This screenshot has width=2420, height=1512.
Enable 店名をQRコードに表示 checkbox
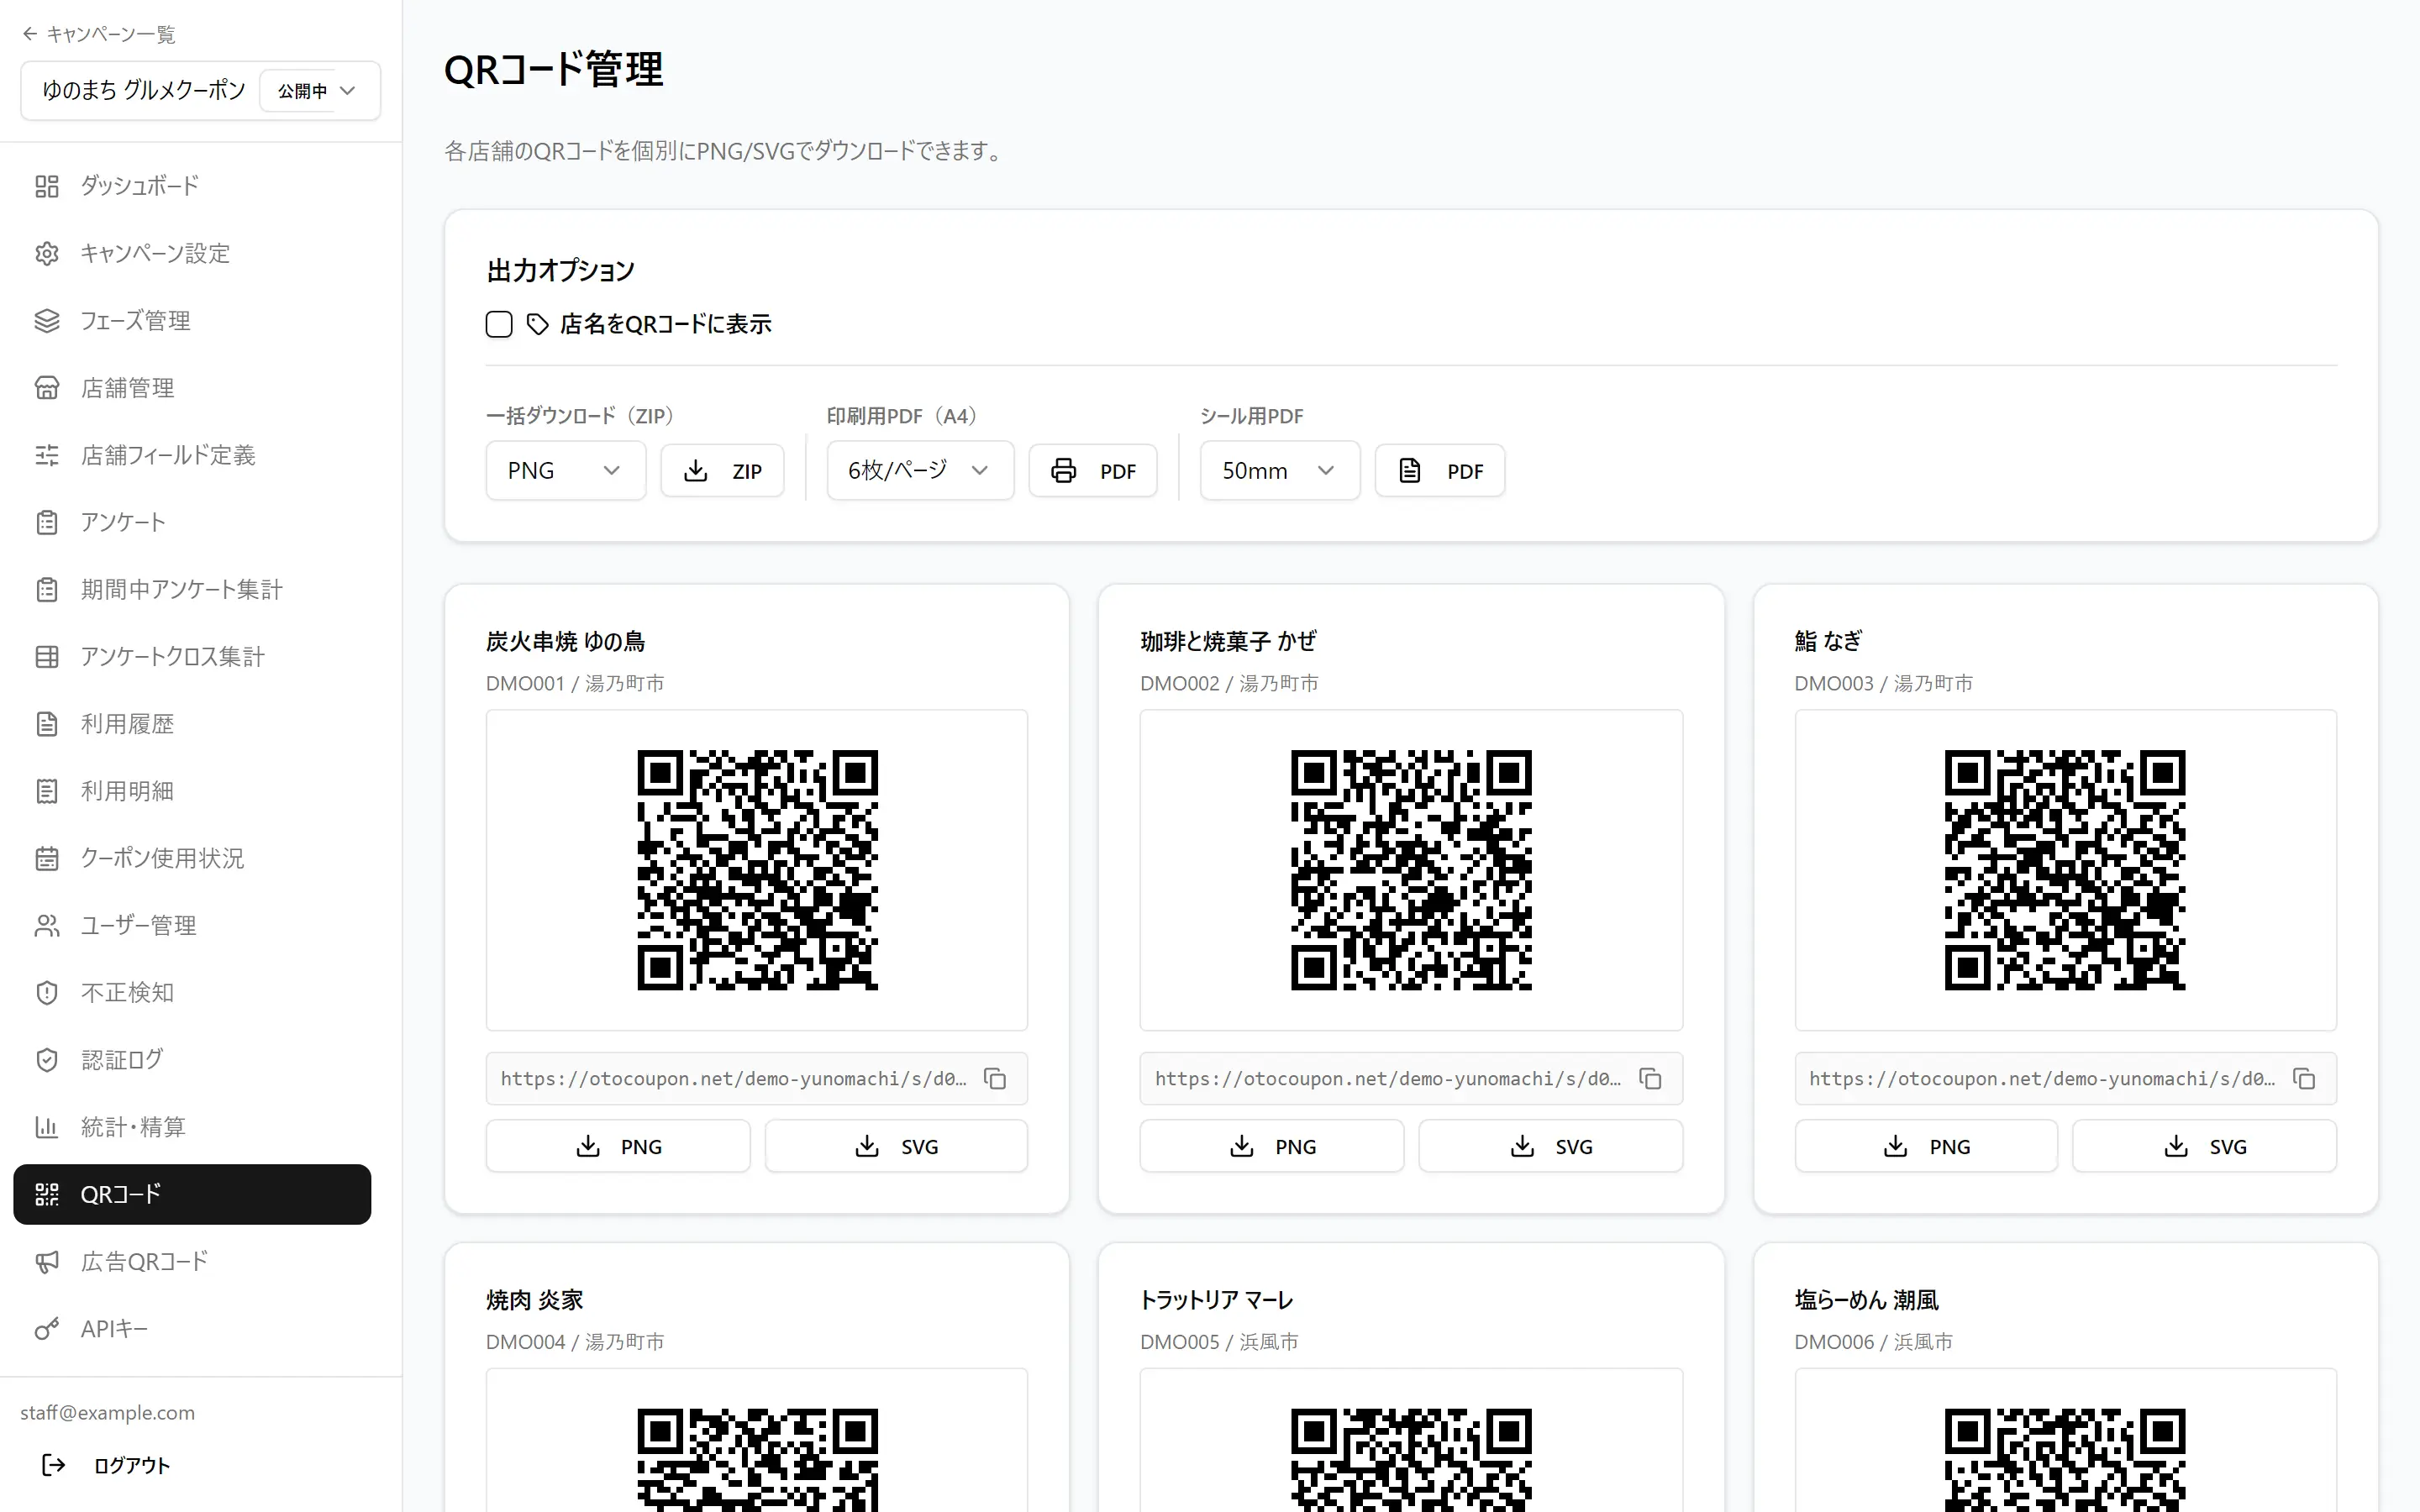(x=499, y=324)
